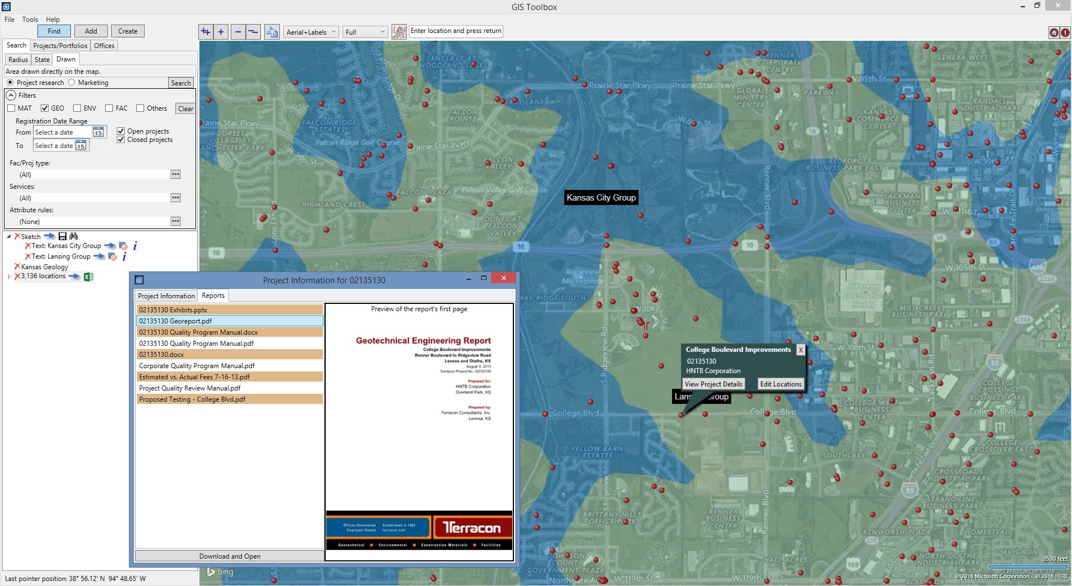1072x586 pixels.
Task: Switch to the Offices tab
Action: (x=104, y=46)
